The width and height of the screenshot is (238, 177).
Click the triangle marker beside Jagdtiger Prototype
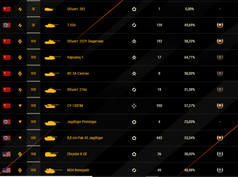point(20,122)
